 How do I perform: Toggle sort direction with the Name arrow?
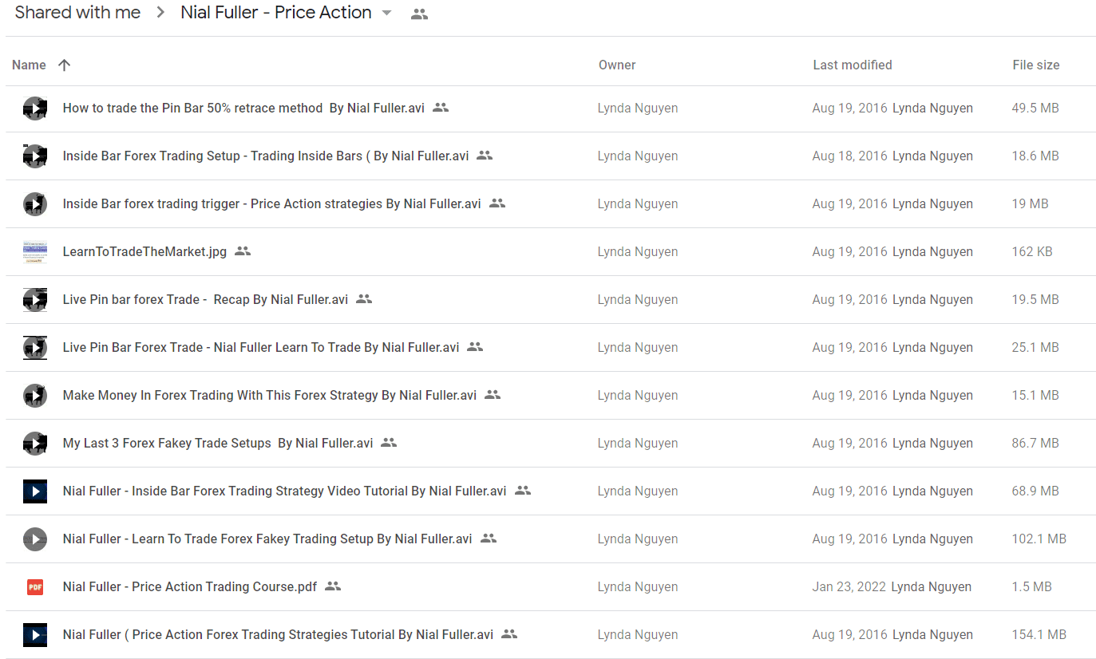click(x=65, y=65)
